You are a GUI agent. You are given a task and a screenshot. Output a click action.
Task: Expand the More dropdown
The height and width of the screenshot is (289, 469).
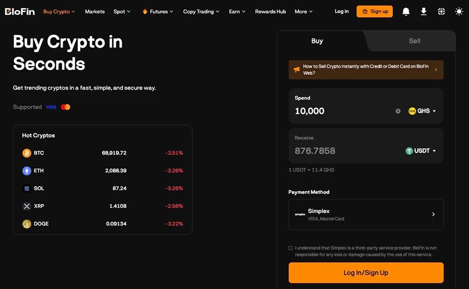(x=304, y=11)
